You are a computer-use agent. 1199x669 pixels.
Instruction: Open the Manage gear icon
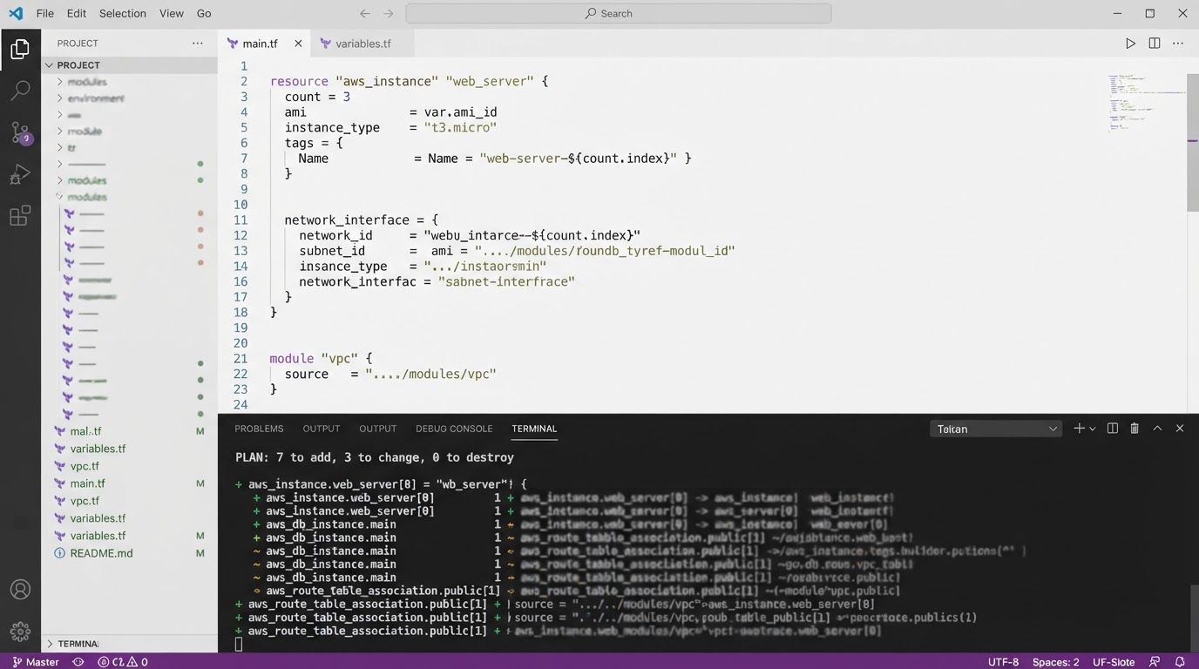[x=20, y=631]
